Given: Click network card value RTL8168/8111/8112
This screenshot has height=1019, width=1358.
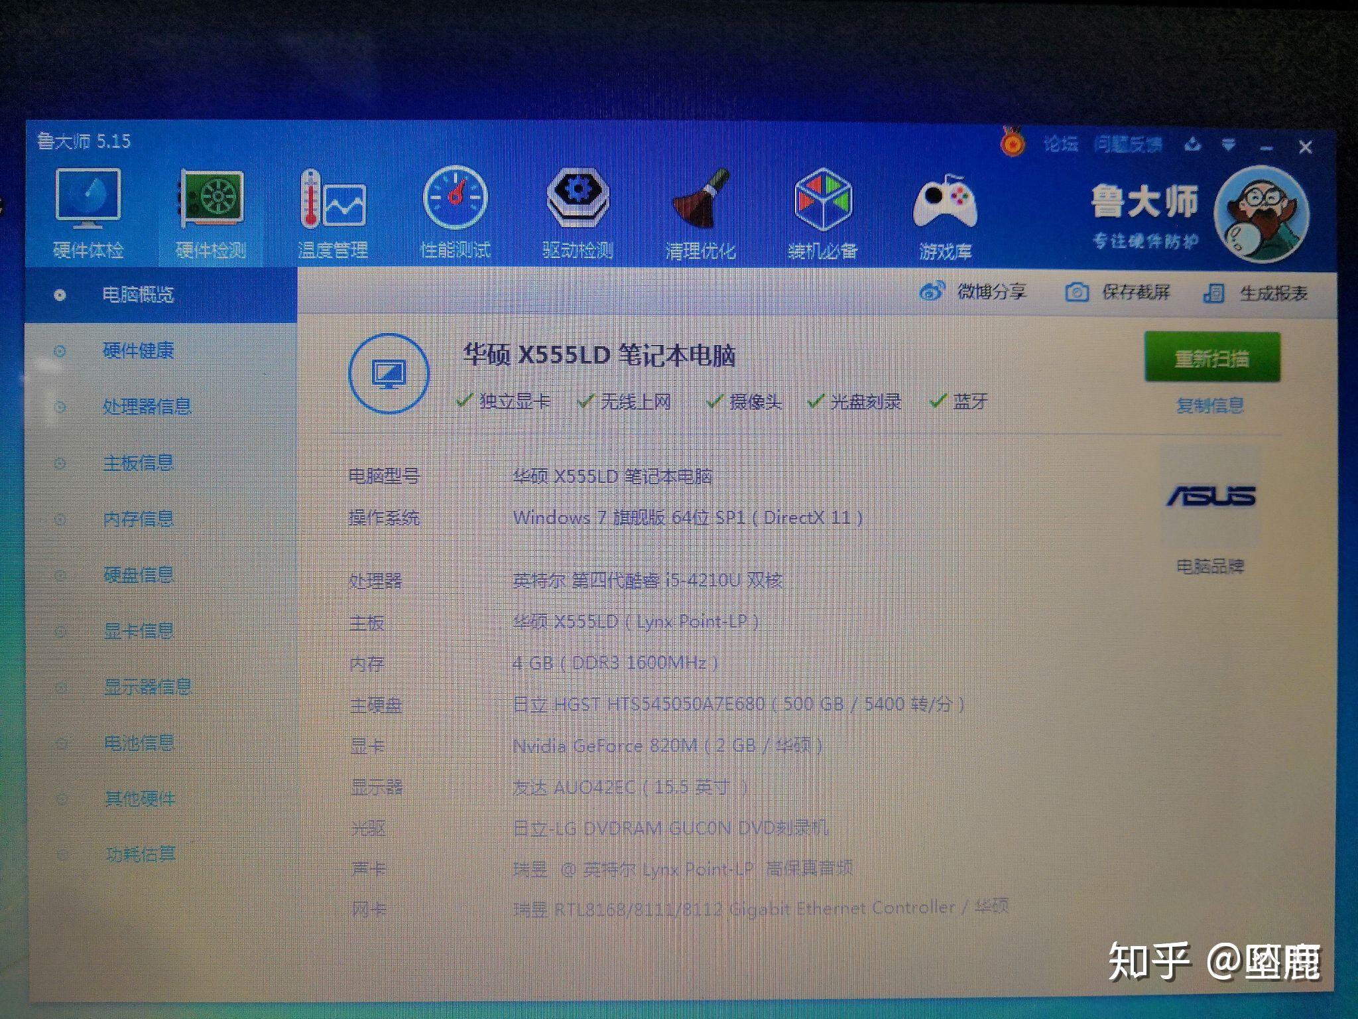Looking at the screenshot, I should point(761,907).
